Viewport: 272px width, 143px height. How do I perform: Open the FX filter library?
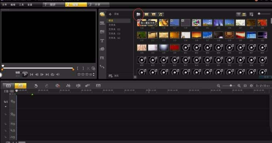click(x=102, y=58)
